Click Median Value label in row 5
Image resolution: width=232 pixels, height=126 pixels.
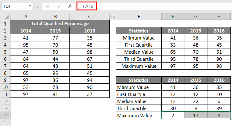click(139, 52)
